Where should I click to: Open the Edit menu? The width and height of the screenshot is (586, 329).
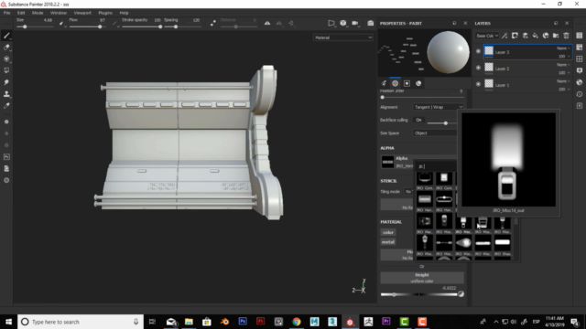[x=21, y=13]
